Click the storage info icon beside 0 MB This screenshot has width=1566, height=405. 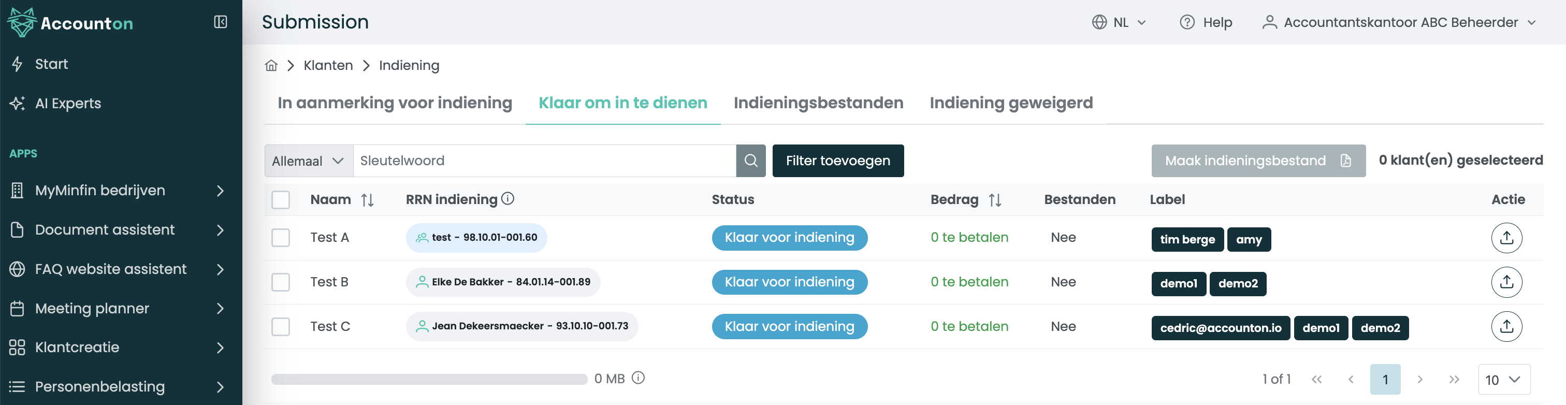637,378
